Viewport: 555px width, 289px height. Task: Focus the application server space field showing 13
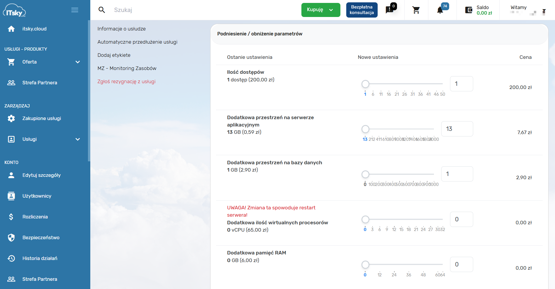(457, 129)
